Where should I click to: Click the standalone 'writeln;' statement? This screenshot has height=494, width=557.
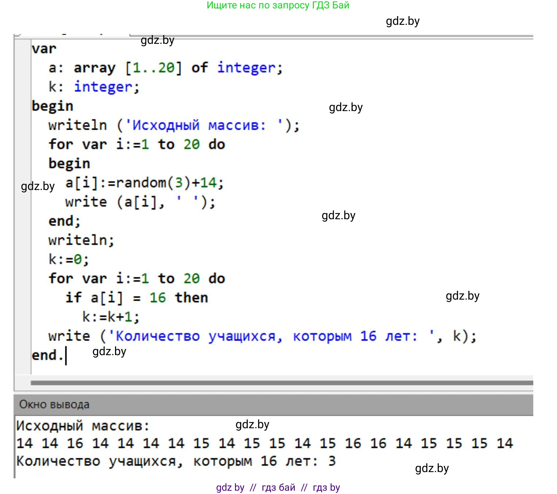coord(81,240)
